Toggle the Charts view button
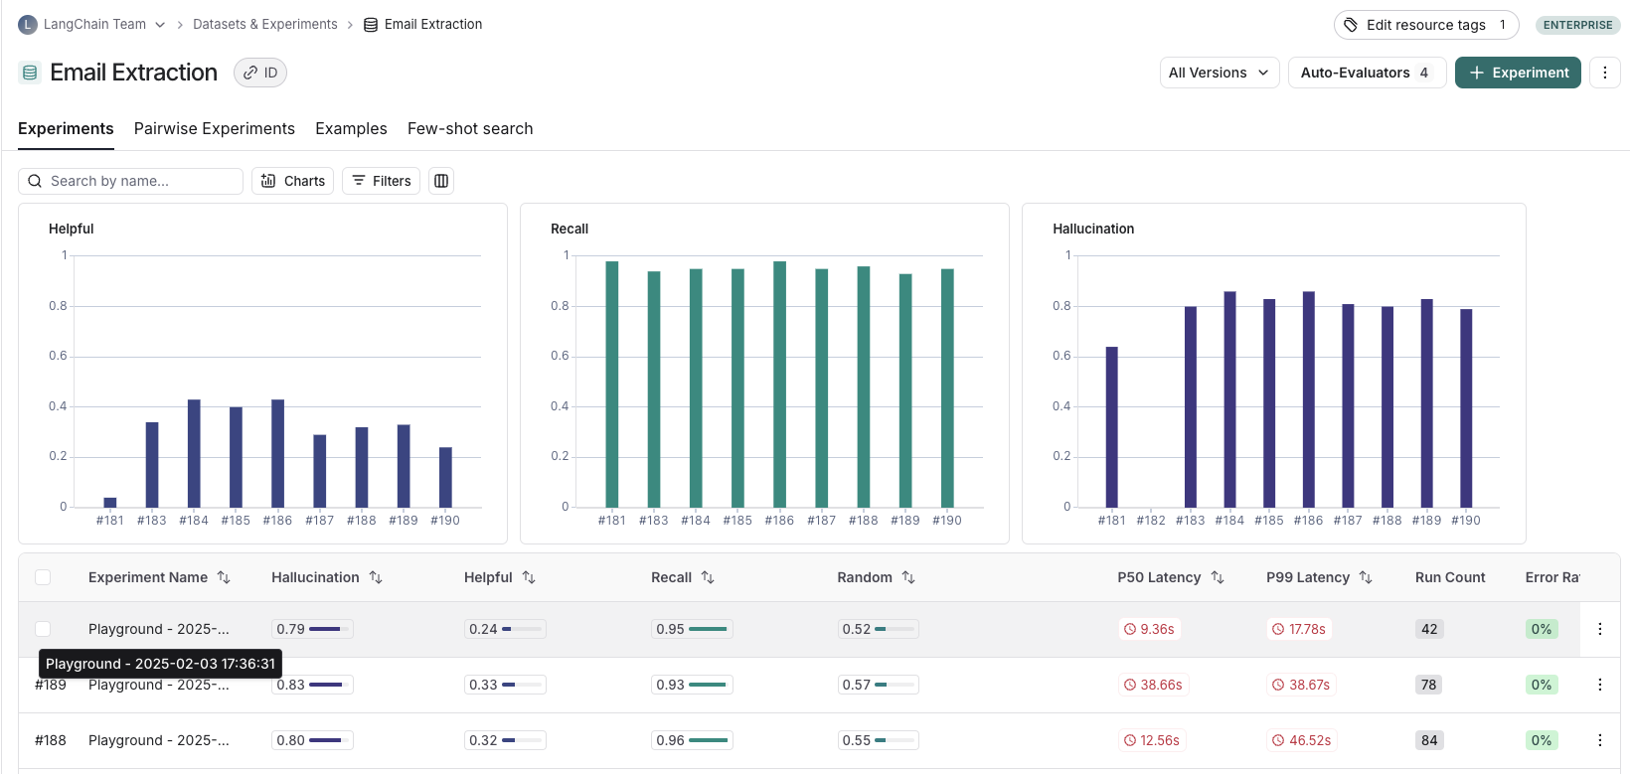 click(x=292, y=181)
